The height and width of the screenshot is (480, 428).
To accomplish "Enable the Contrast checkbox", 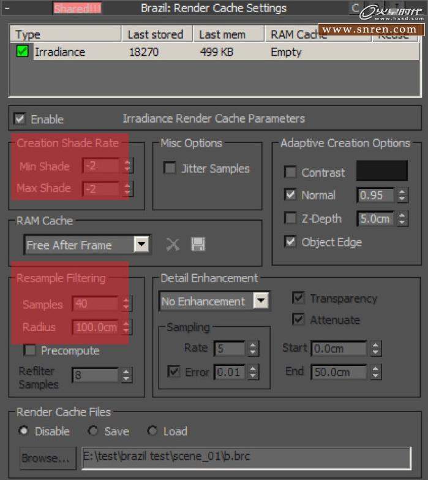I will 290,172.
